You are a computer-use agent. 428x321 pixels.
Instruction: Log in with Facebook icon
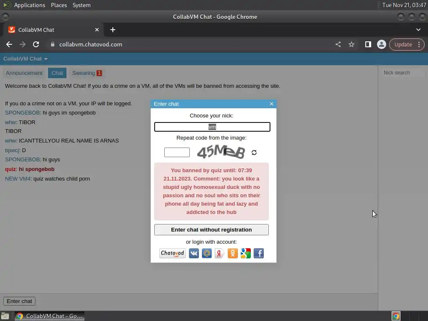pyautogui.click(x=259, y=253)
